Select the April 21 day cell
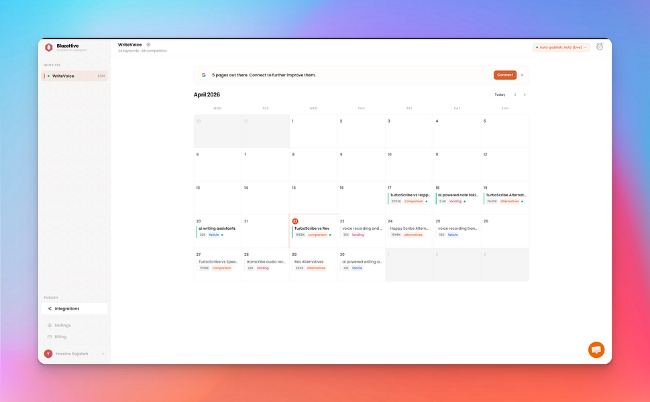650x402 pixels. click(266, 231)
